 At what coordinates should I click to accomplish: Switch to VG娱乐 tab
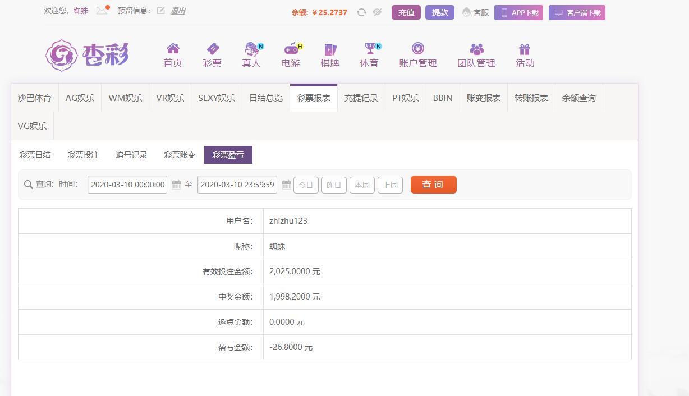point(32,126)
